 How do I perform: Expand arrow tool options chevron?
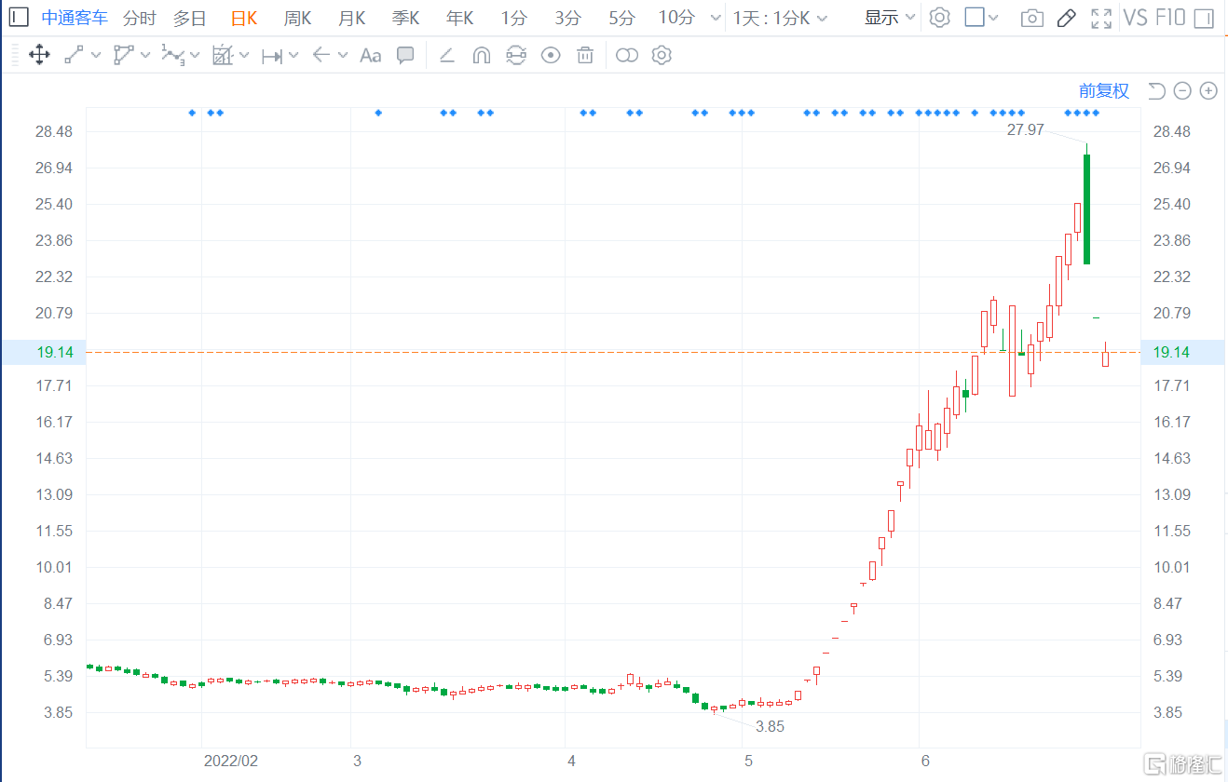(343, 56)
